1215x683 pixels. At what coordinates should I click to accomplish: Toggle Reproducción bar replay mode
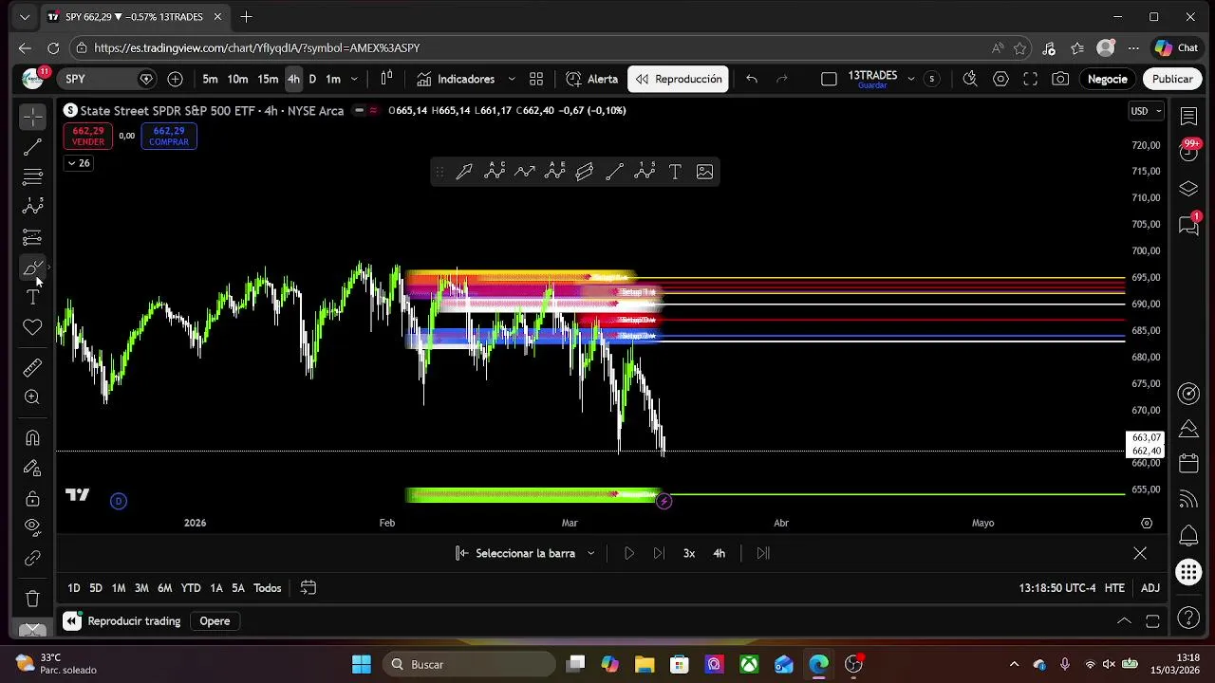[x=678, y=79]
